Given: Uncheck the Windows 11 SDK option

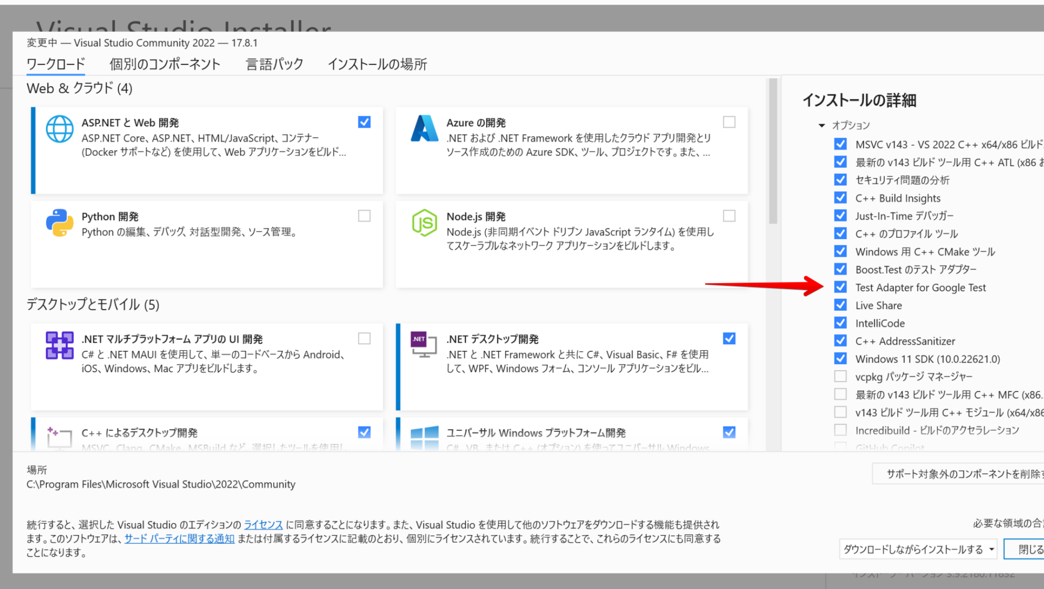Looking at the screenshot, I should [840, 358].
